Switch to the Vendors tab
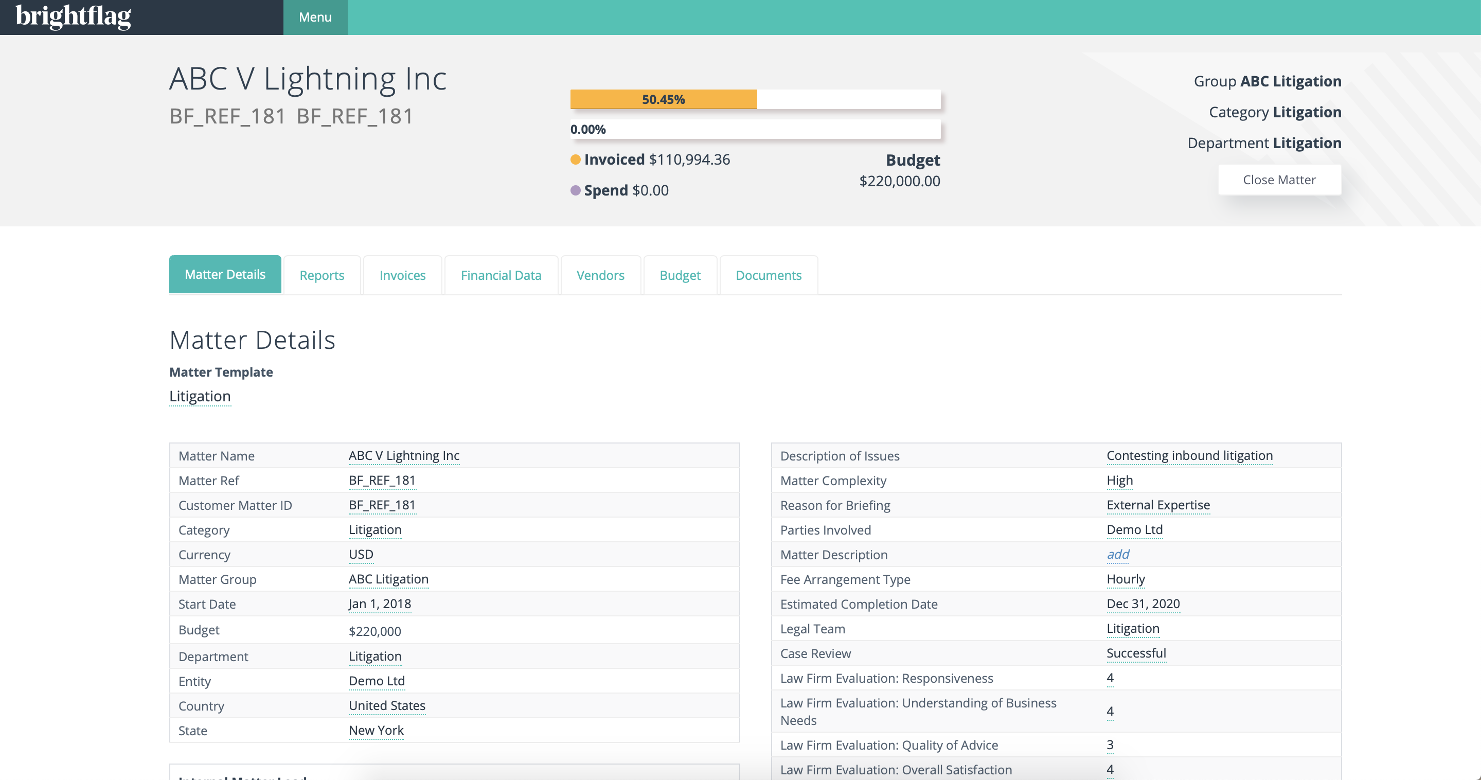This screenshot has width=1481, height=780. [600, 275]
